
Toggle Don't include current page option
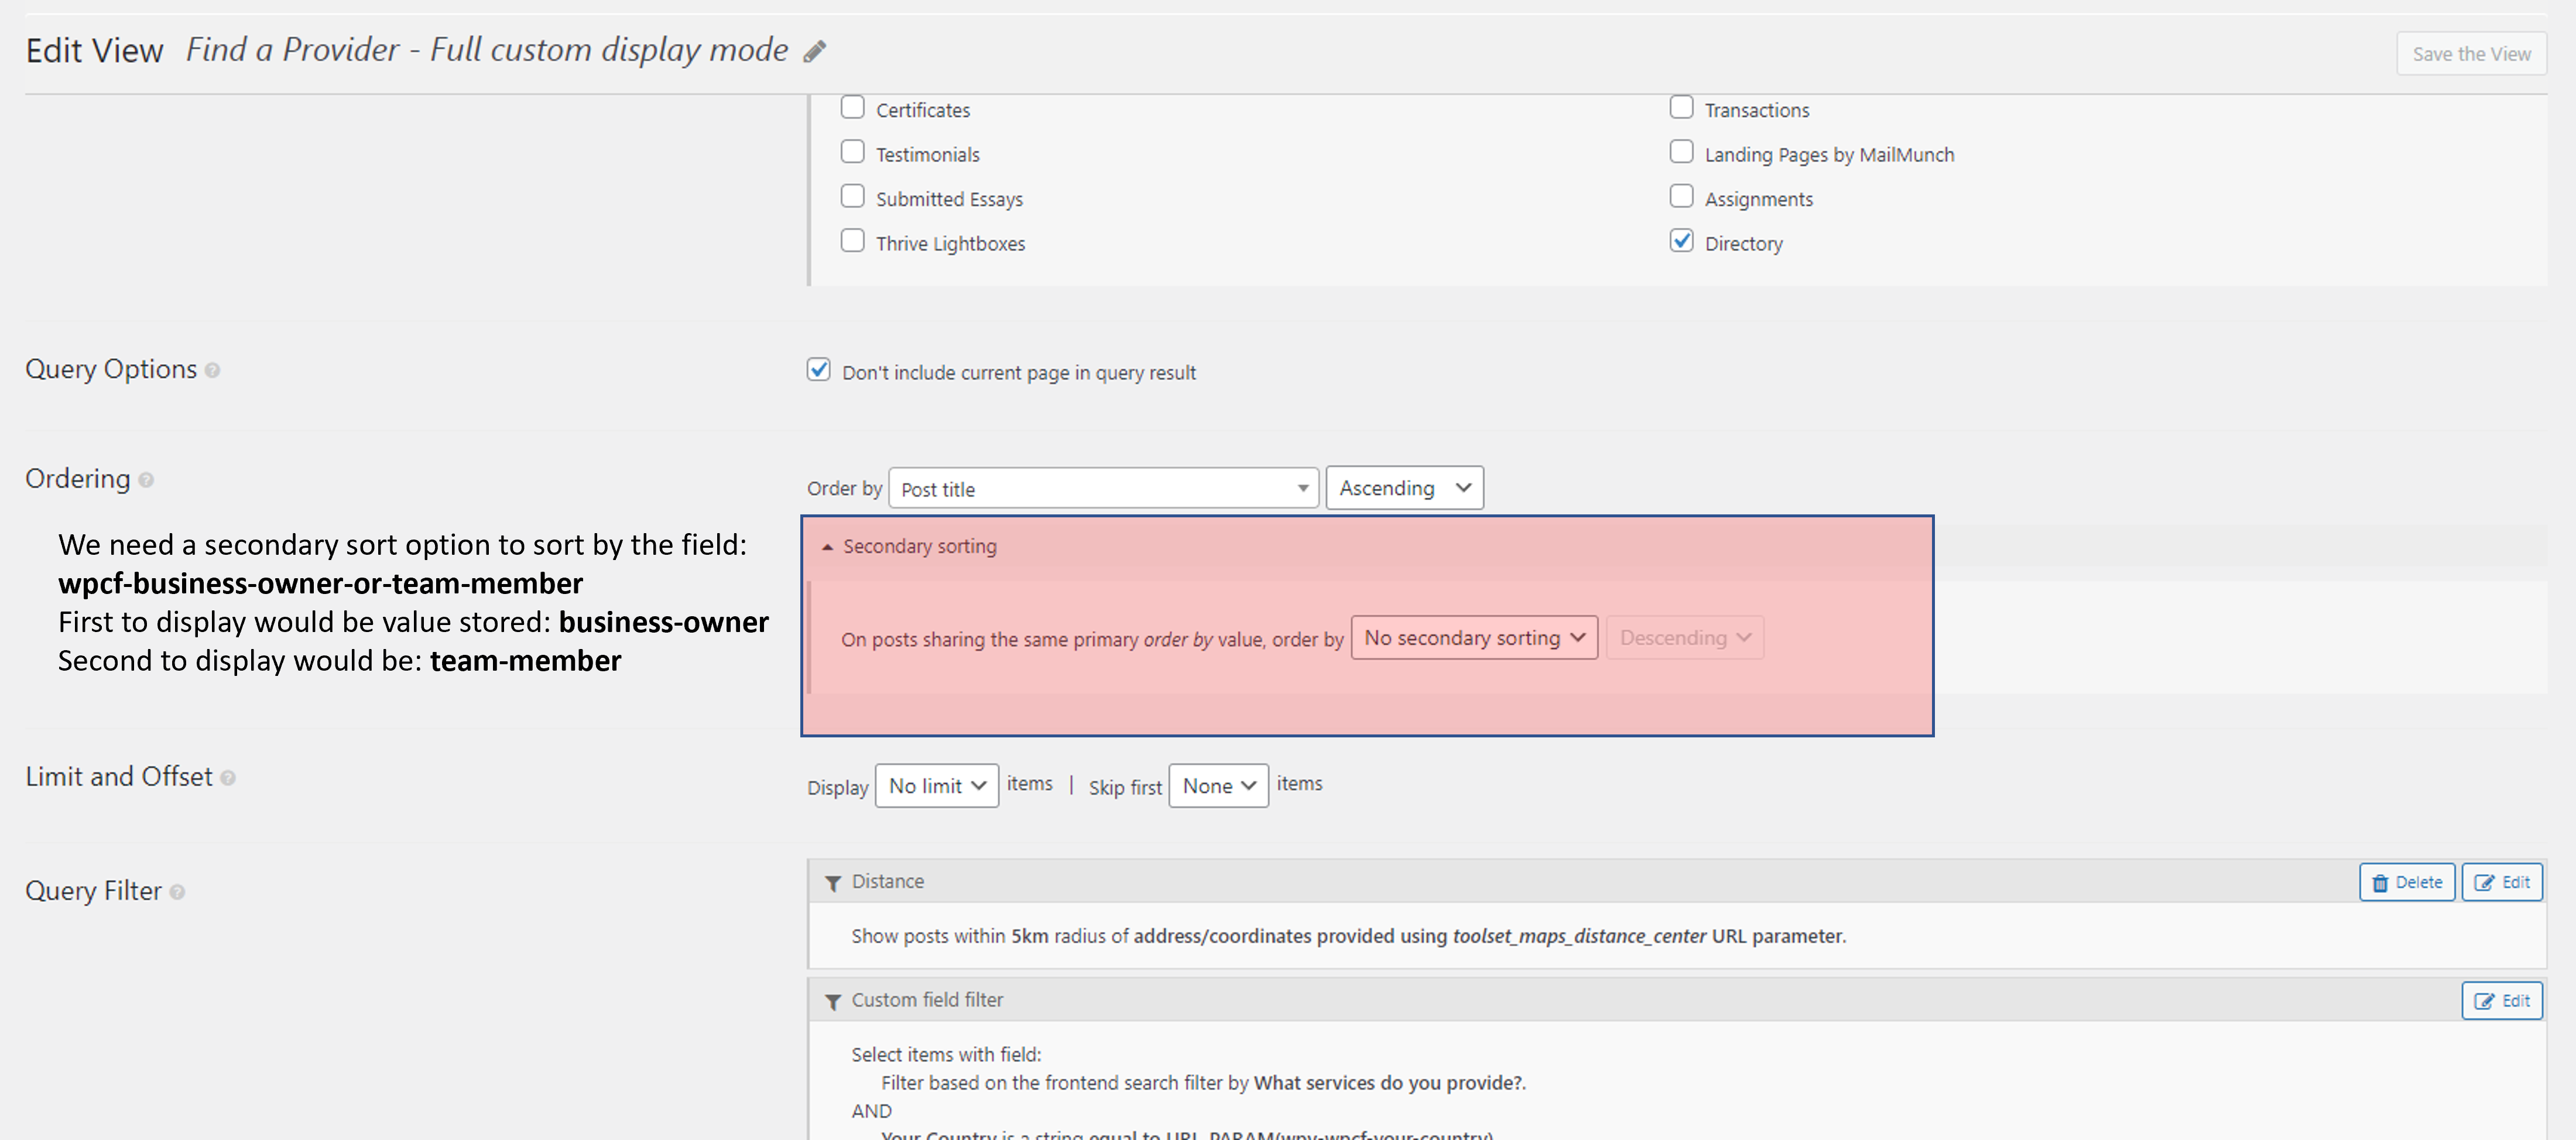[x=818, y=370]
